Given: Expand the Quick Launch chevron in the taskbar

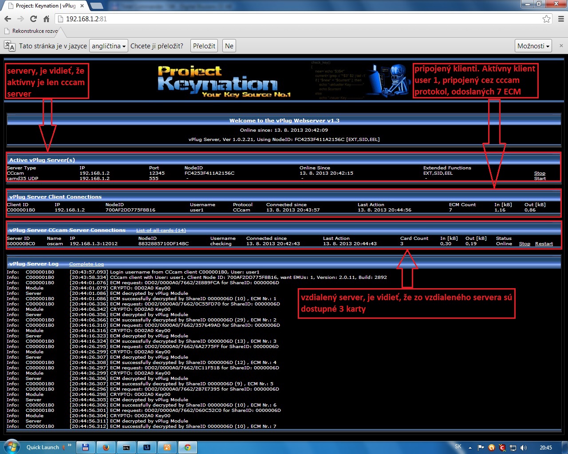Looking at the screenshot, I should 69,446.
